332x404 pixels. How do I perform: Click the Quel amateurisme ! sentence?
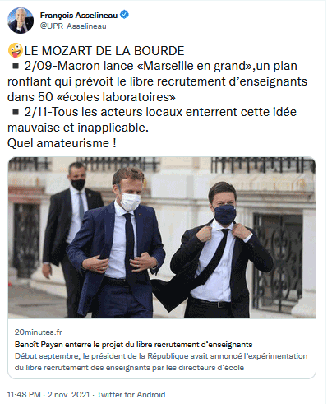62,143
